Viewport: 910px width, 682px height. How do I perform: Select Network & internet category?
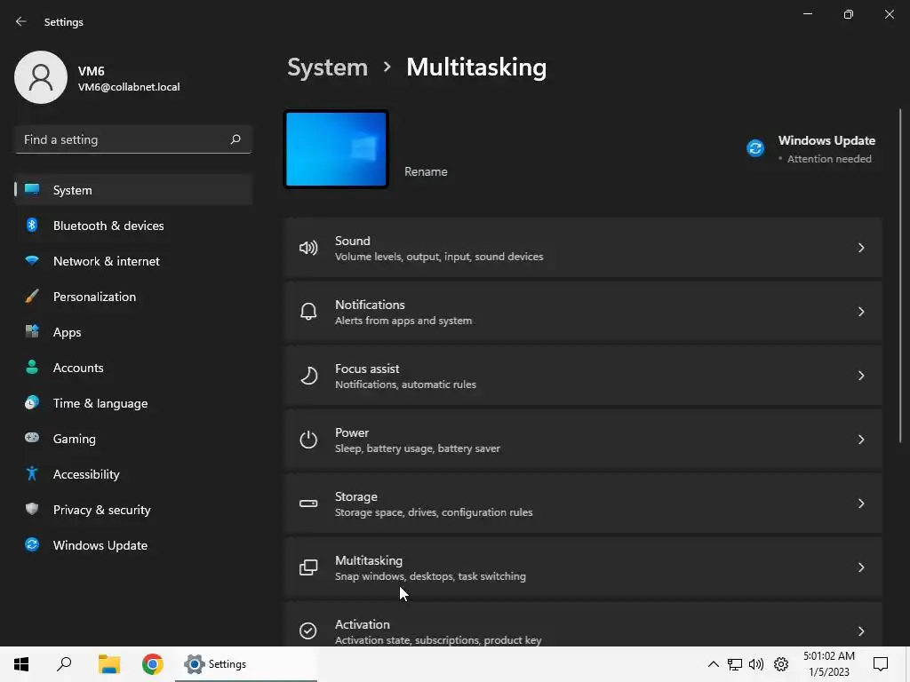coord(133,261)
